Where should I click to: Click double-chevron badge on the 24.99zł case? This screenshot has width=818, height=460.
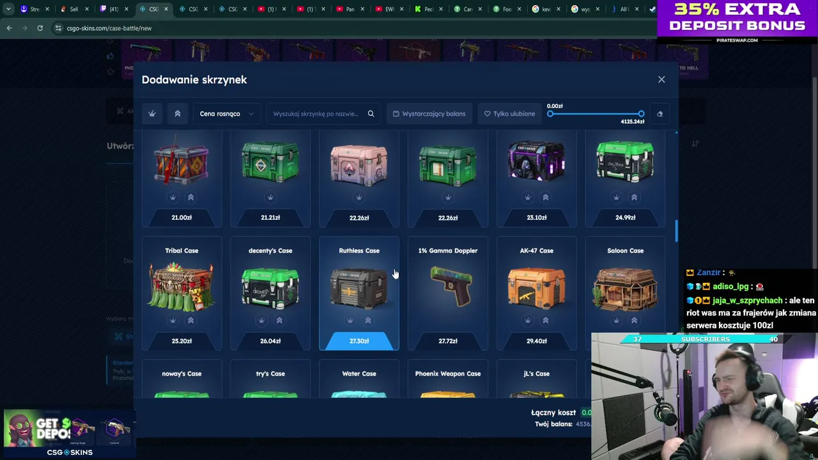tap(634, 197)
